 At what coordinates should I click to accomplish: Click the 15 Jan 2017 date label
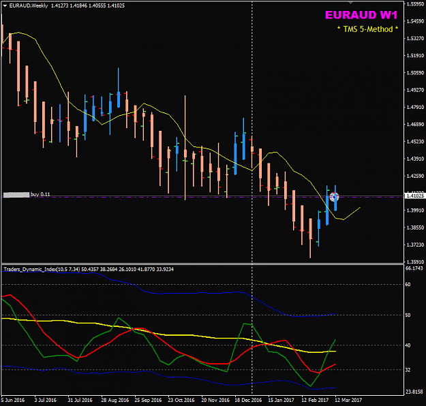point(281,400)
